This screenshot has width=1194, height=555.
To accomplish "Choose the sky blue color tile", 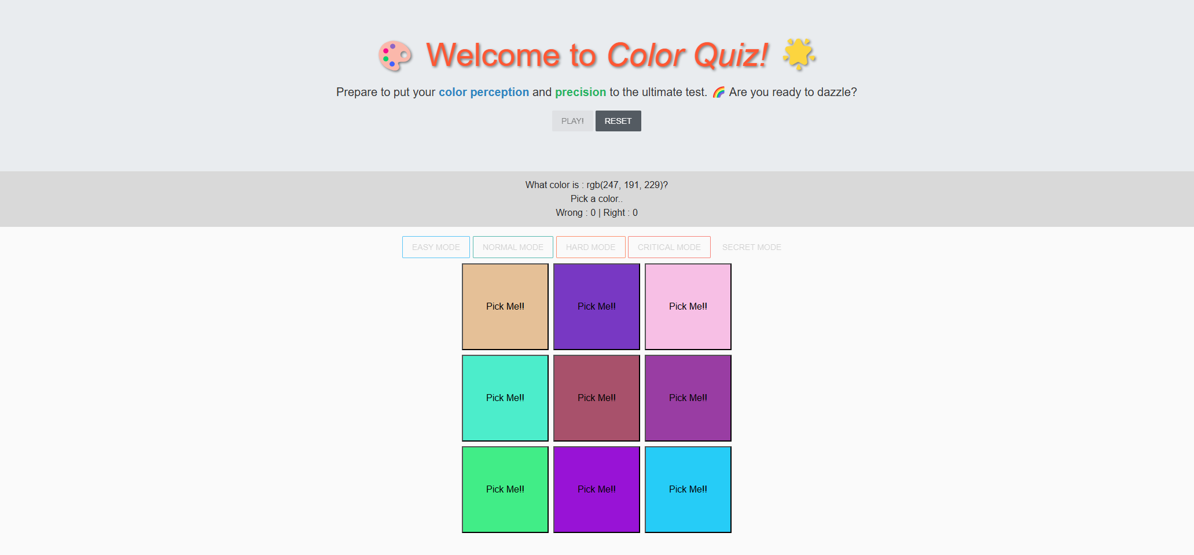I will [688, 489].
